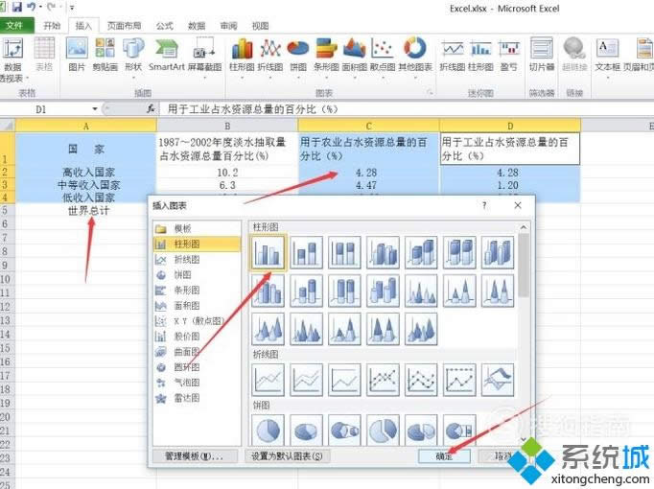Insert a Picture (图片) from the ribbon
Viewport: 654px width, 489px height.
(x=77, y=54)
